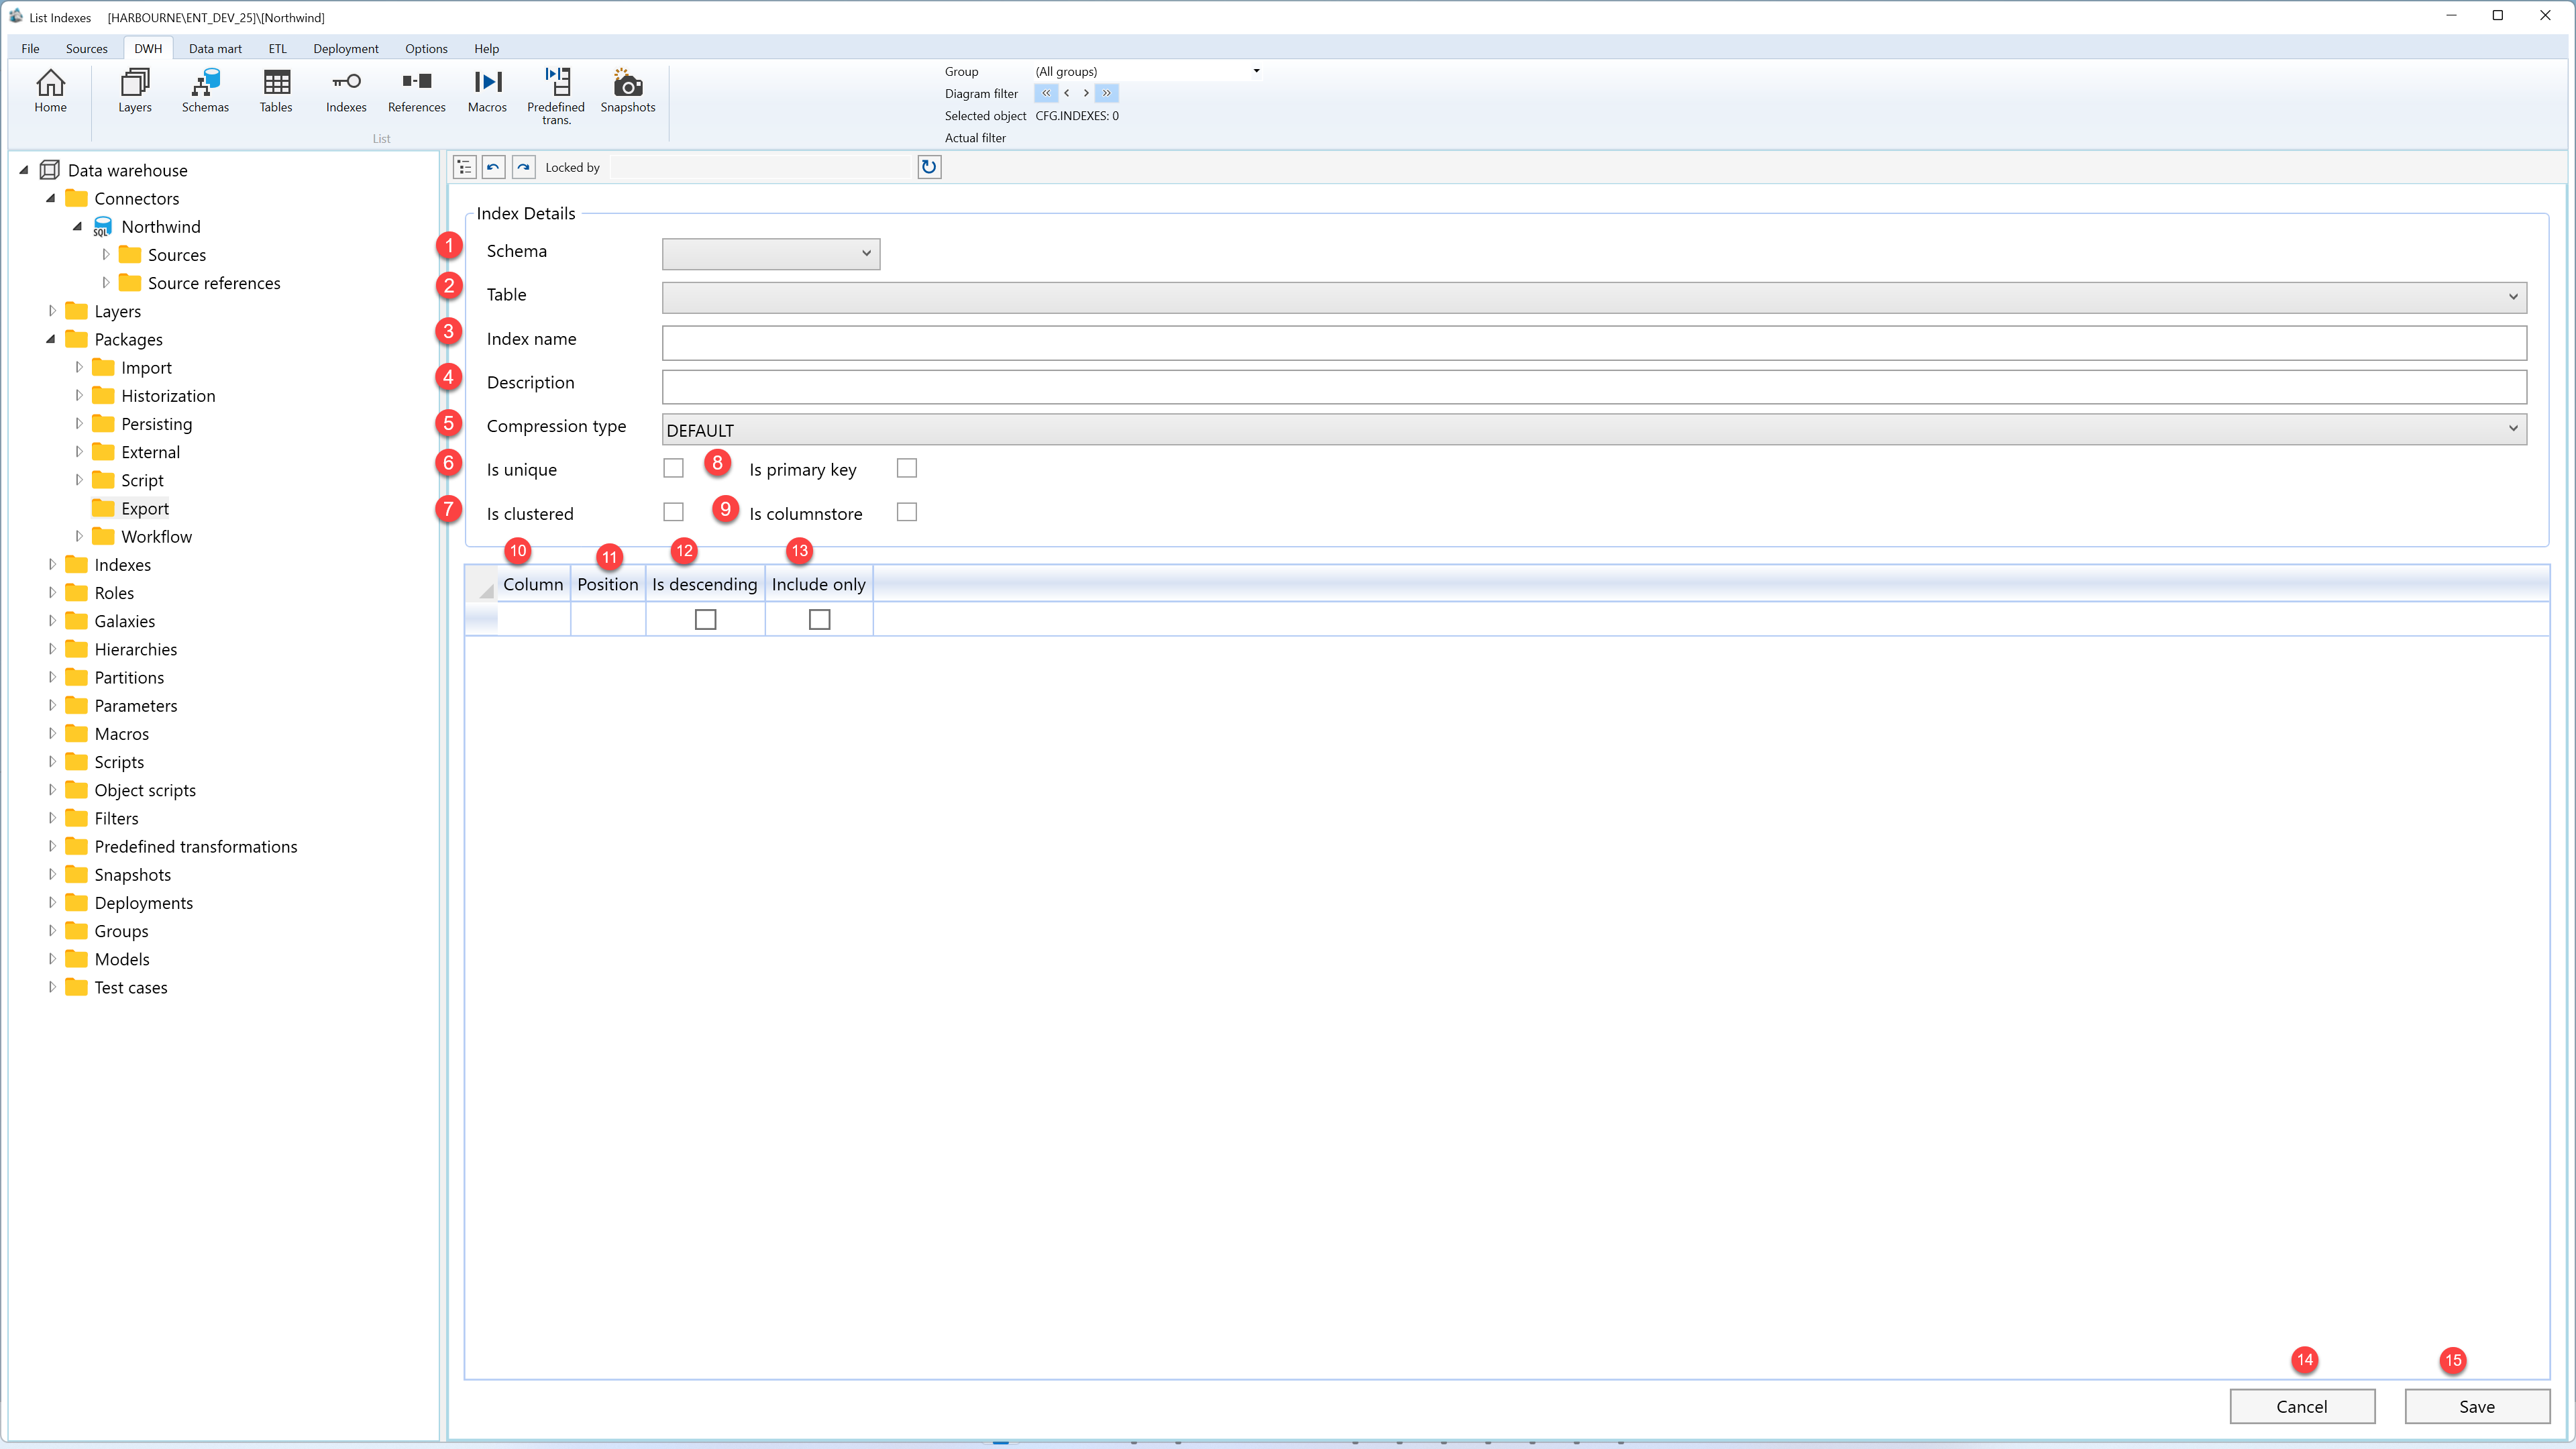
Task: Click into the Description field
Action: 1594,387
